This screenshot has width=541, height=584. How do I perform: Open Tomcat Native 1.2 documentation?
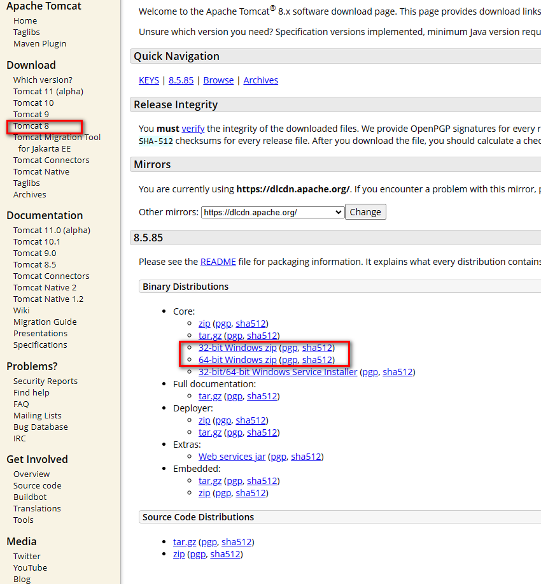click(x=48, y=299)
